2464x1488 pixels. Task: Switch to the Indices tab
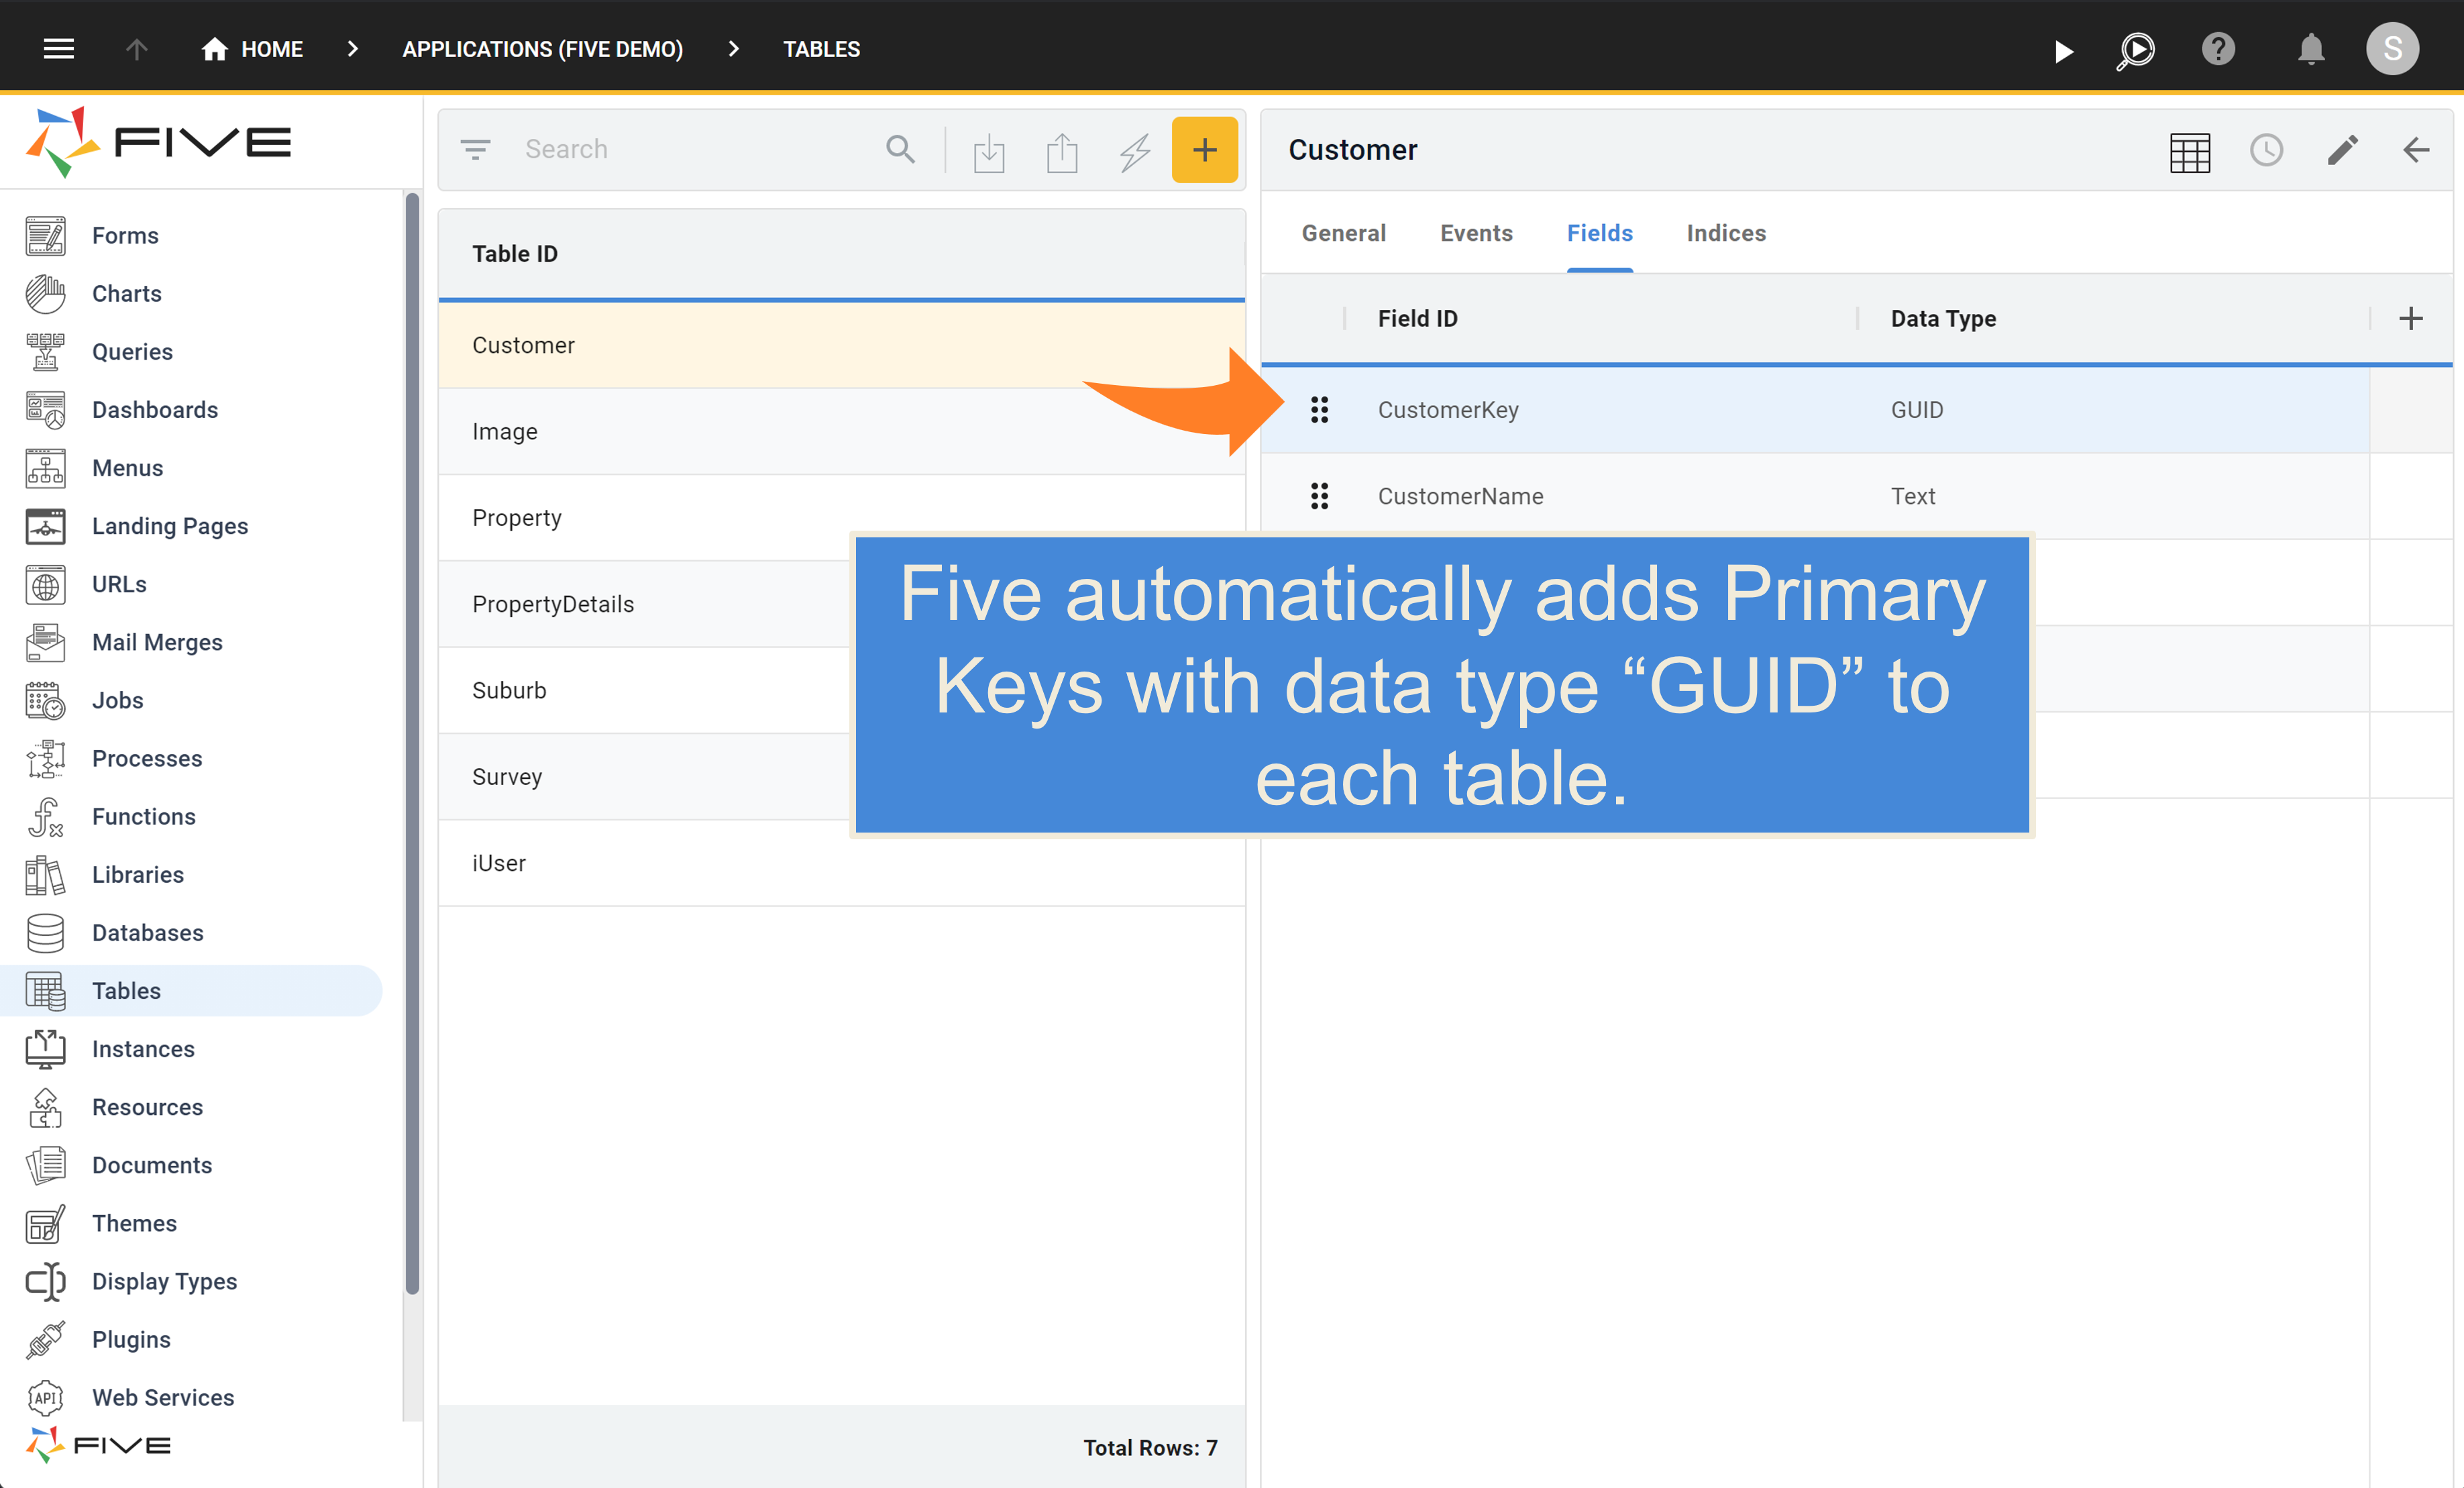(1726, 233)
